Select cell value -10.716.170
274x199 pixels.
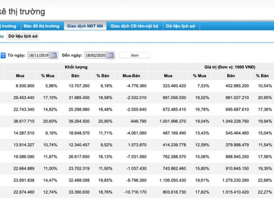coord(135,192)
